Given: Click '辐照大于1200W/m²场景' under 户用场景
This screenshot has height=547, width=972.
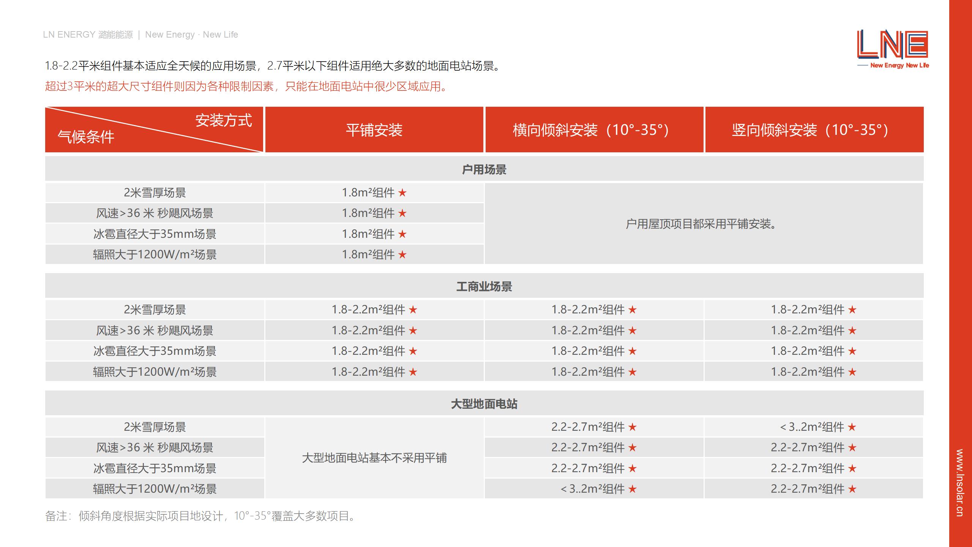Looking at the screenshot, I should (x=155, y=255).
